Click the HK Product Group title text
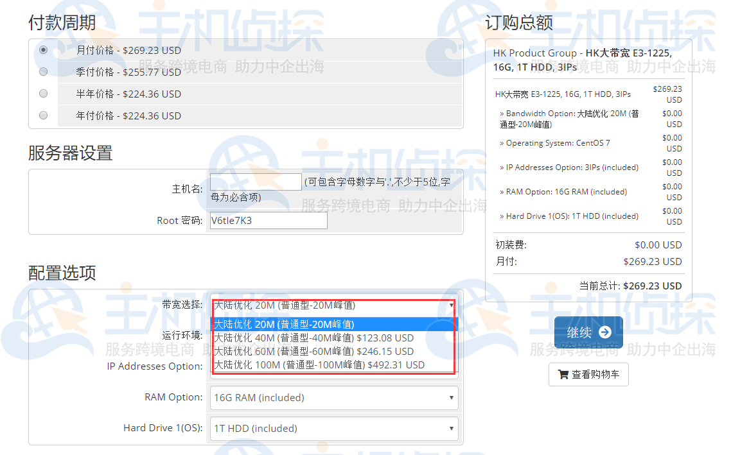 point(583,60)
